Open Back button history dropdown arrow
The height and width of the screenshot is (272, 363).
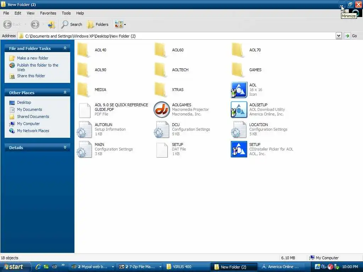25,24
